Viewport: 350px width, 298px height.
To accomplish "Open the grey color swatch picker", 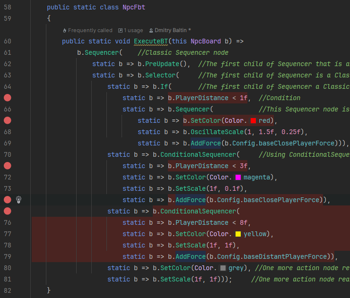I will coord(223,268).
